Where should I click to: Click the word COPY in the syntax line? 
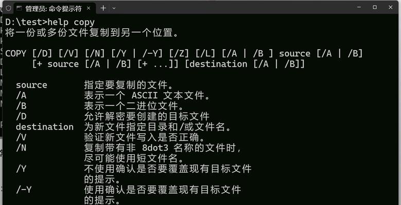[15, 54]
